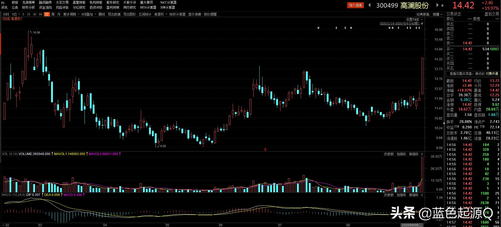Pin the date range with pushpin icon
Viewport: 501px width, 227px height.
click(x=422, y=23)
